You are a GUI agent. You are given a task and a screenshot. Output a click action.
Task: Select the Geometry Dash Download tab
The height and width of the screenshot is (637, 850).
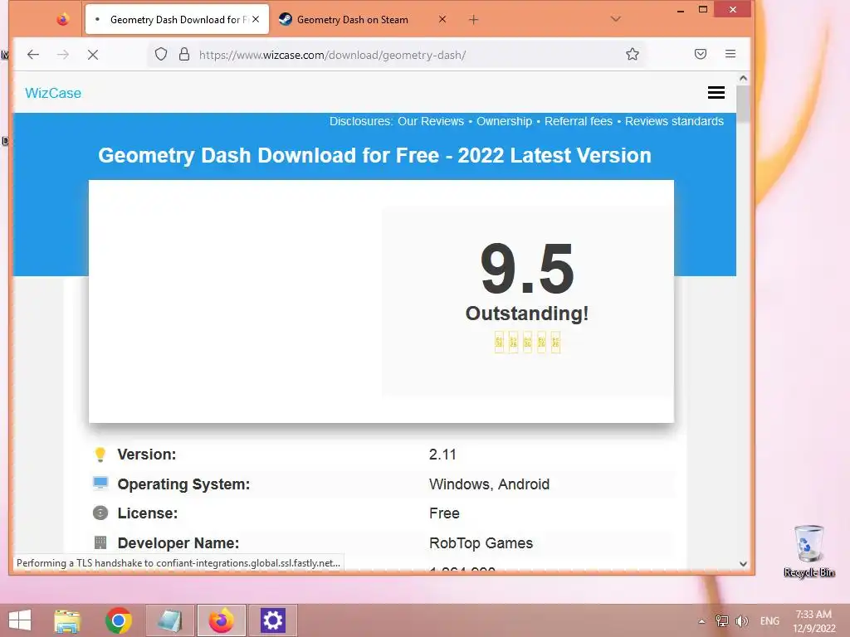[x=177, y=20]
